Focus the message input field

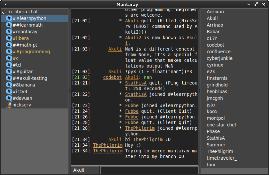tap(149, 170)
